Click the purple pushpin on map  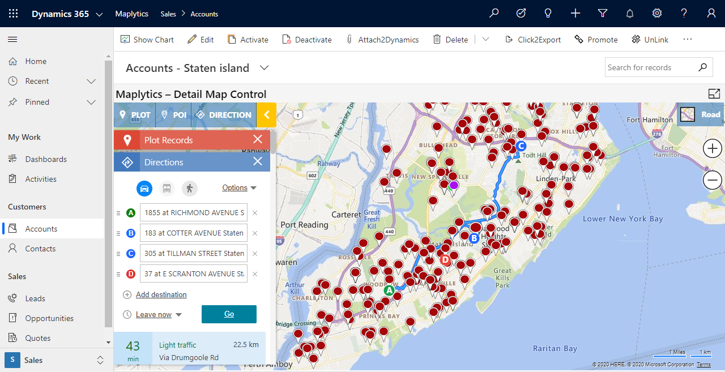(x=454, y=185)
